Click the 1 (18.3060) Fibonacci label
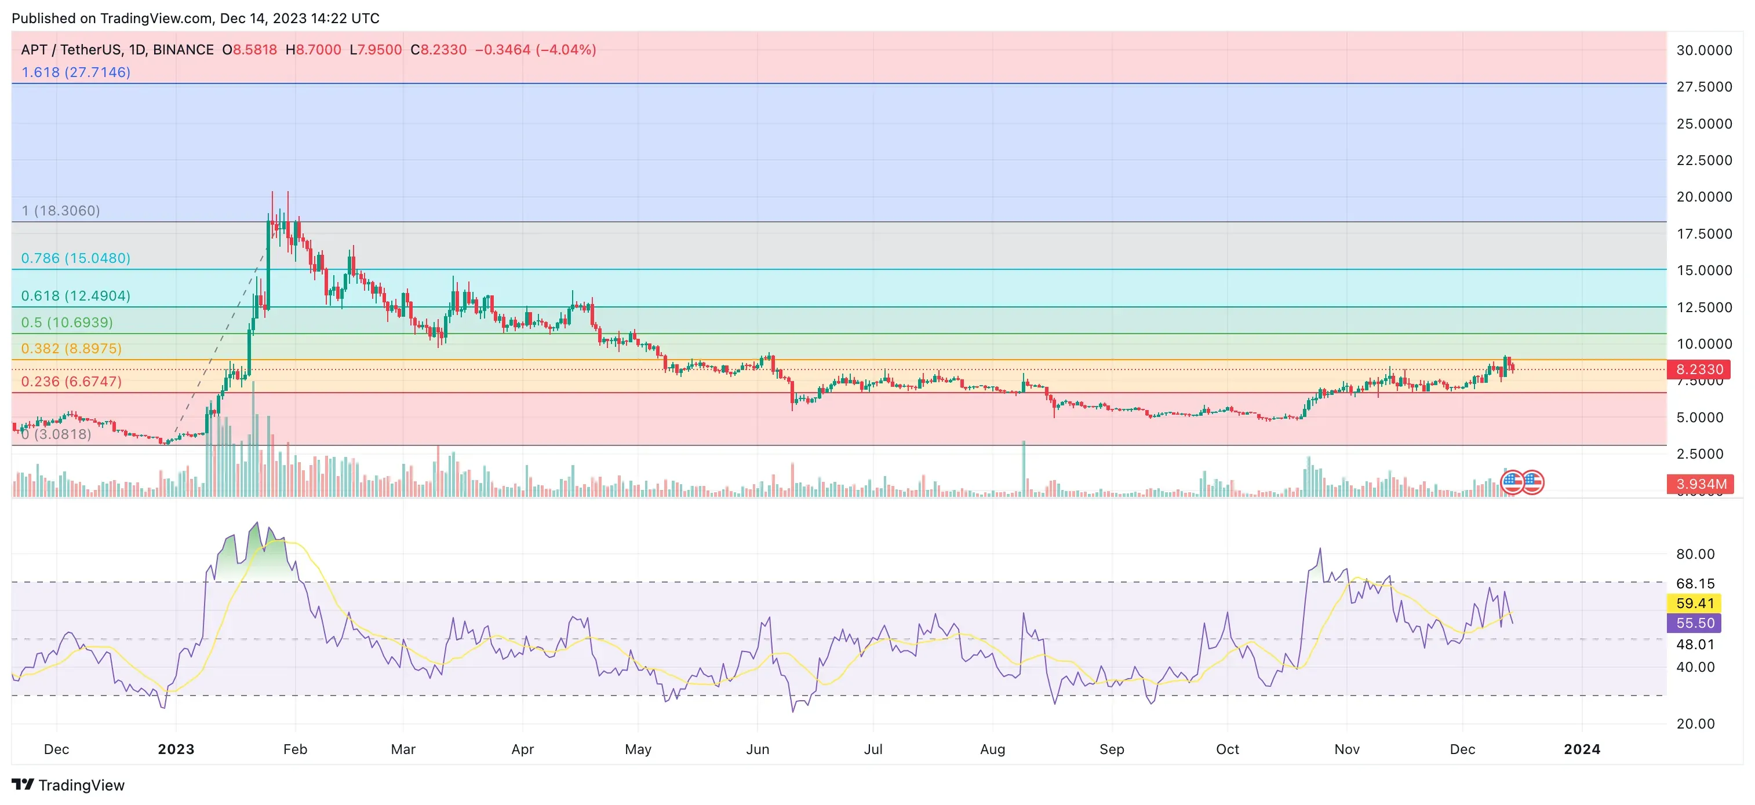 (x=61, y=210)
